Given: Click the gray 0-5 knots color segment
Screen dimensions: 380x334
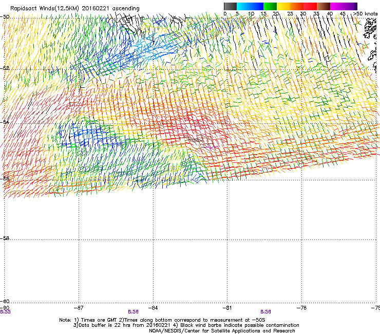Looking at the screenshot, I should (230, 6).
